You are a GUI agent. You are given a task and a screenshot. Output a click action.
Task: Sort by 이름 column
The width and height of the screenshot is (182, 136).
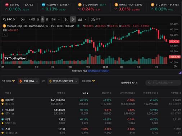[8, 93]
